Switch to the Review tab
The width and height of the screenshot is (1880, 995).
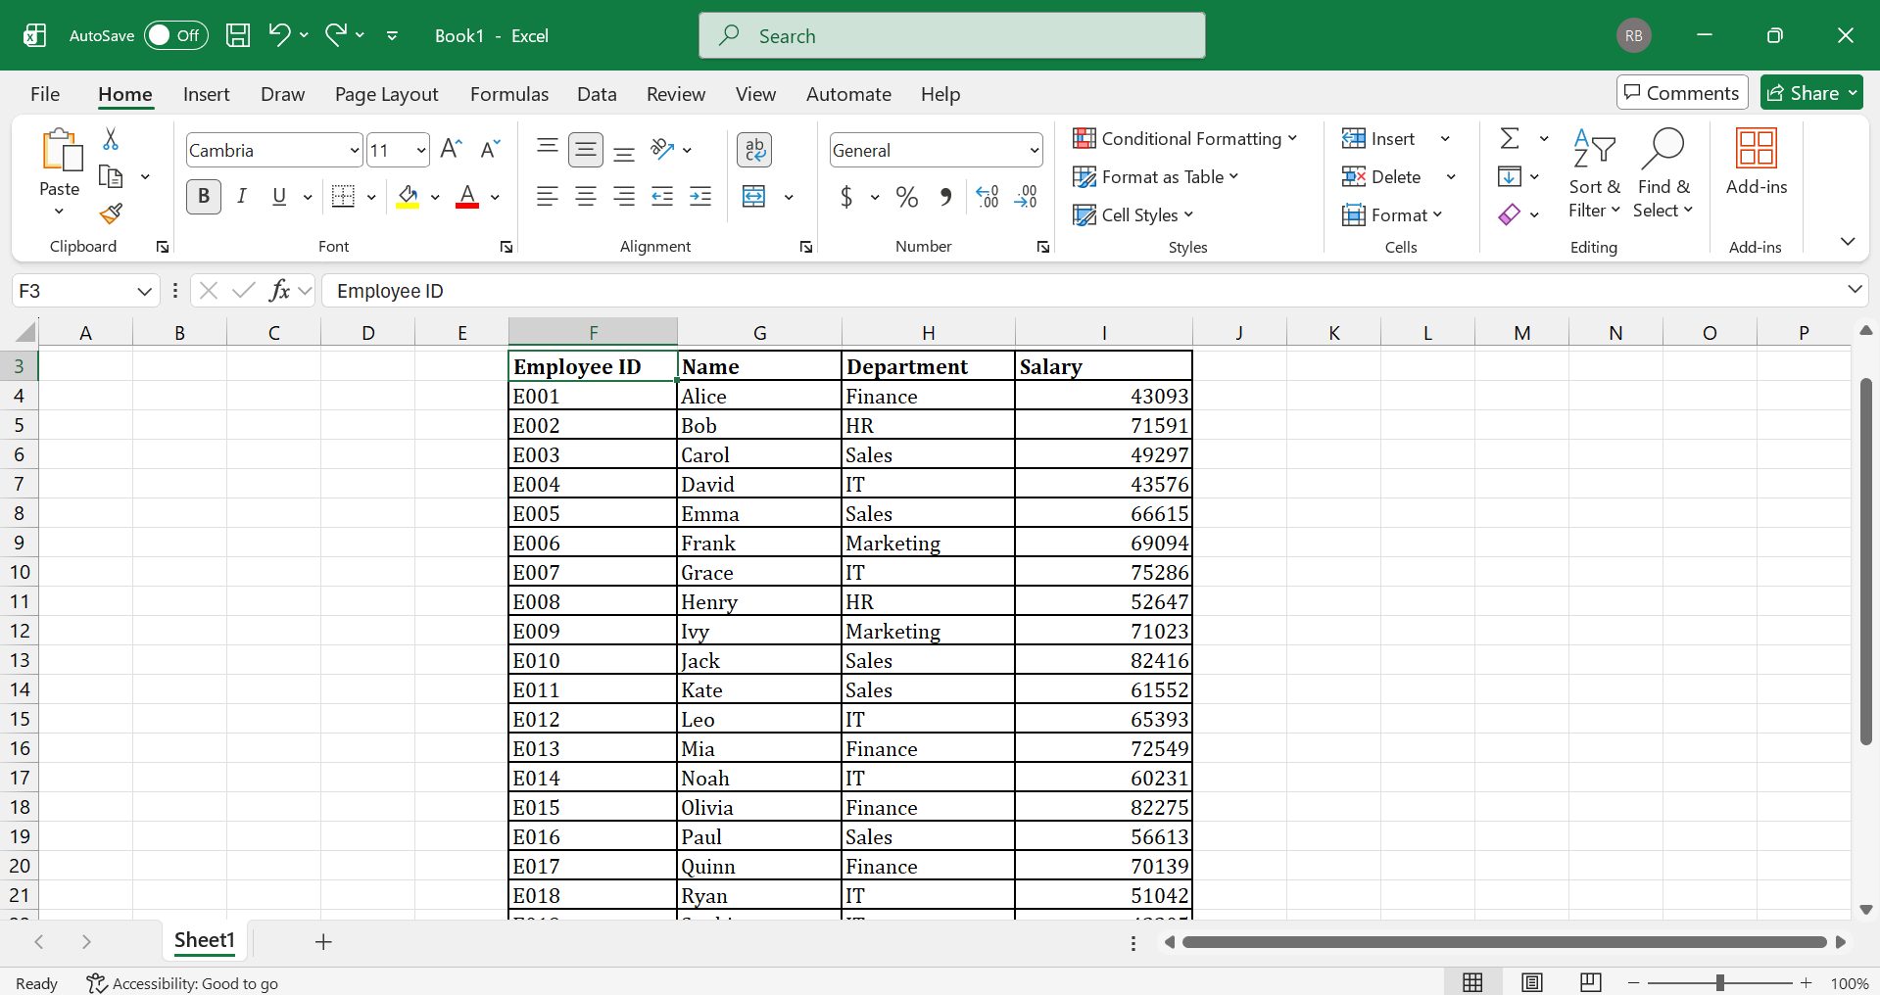676,94
